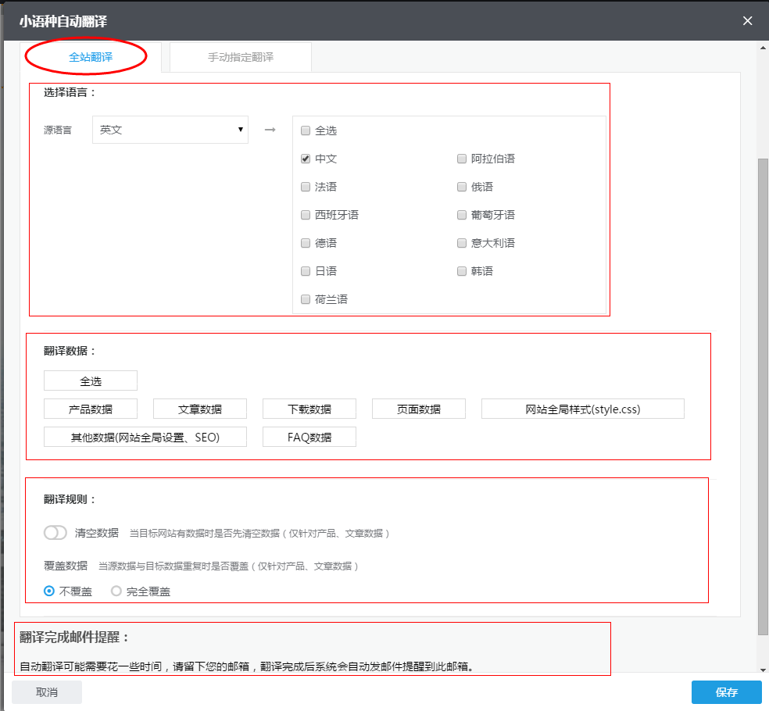Select the 完全覆盖 radio option
The width and height of the screenshot is (769, 711).
[117, 591]
